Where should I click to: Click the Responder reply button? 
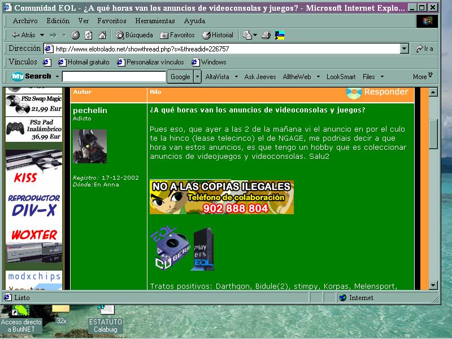click(377, 92)
